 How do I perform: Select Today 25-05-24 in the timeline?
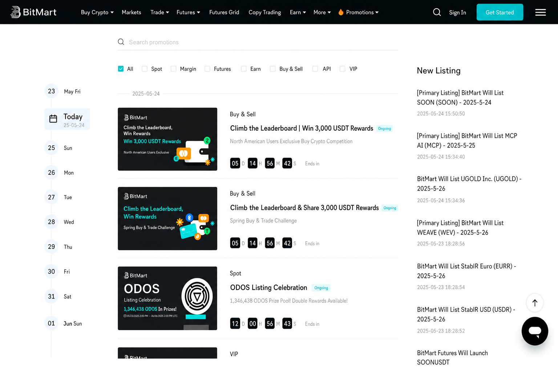click(x=67, y=119)
